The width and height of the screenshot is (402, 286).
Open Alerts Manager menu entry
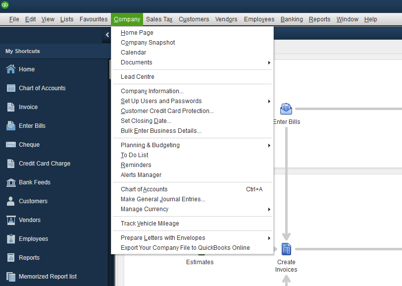192,175
